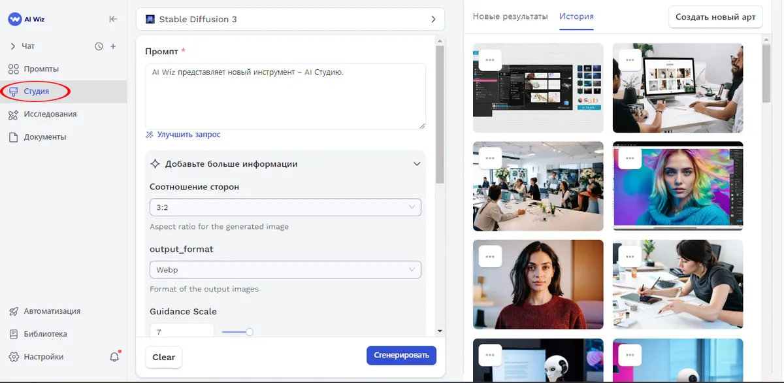Click the AI Wiz logo
The image size is (784, 383).
27,19
